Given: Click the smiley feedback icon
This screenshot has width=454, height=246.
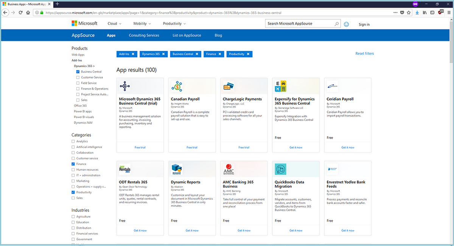Looking at the screenshot, I should tap(346, 24).
